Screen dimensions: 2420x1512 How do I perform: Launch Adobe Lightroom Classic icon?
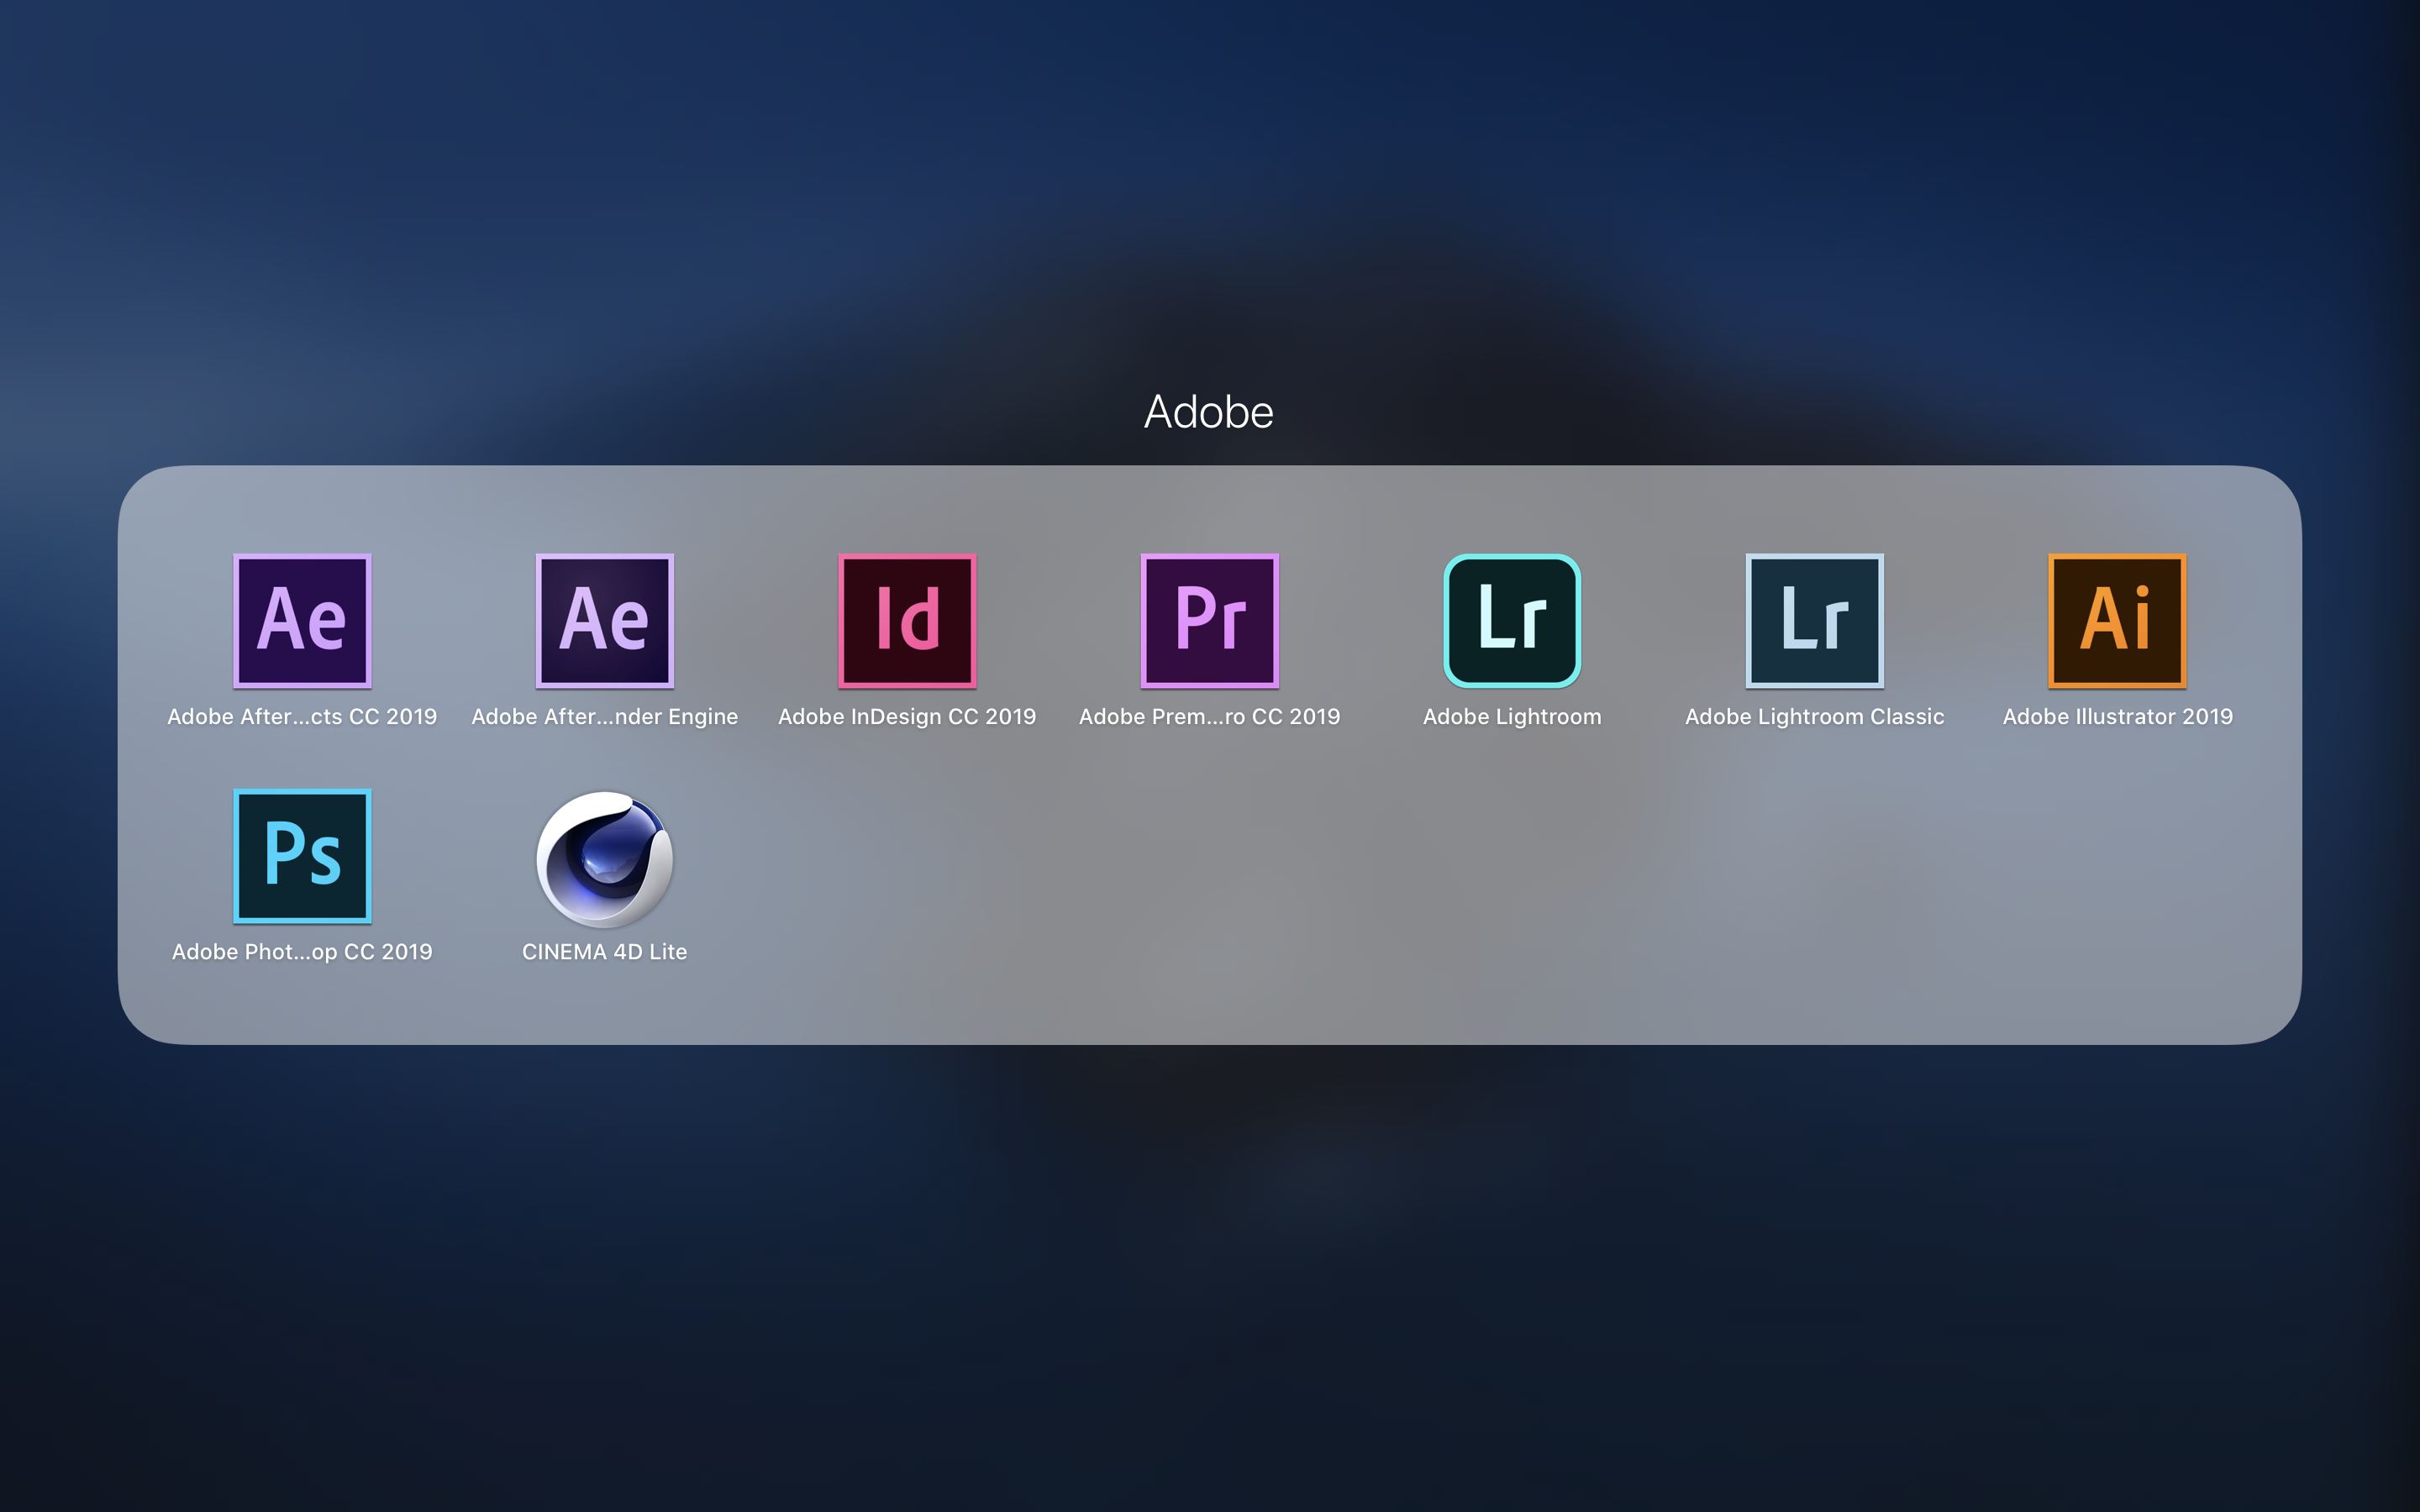tap(1815, 621)
